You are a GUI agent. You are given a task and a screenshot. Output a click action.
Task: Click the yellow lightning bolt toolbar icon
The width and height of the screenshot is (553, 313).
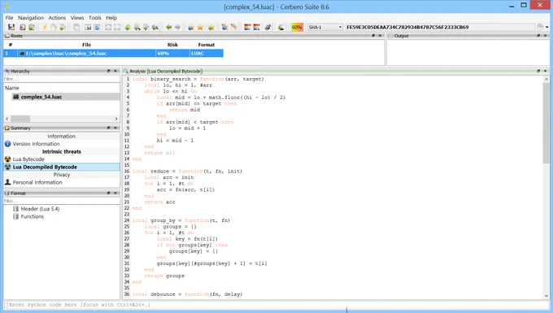pyautogui.click(x=45, y=27)
